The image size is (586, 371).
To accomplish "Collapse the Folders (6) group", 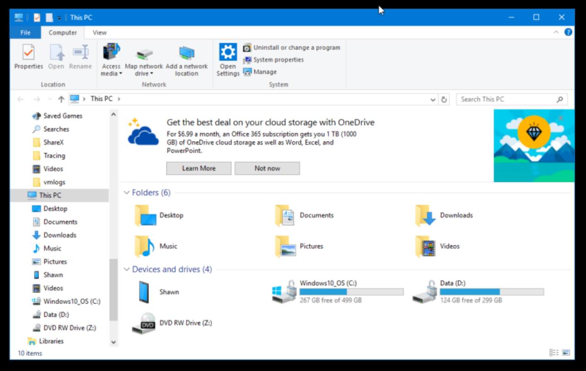I will pyautogui.click(x=127, y=193).
